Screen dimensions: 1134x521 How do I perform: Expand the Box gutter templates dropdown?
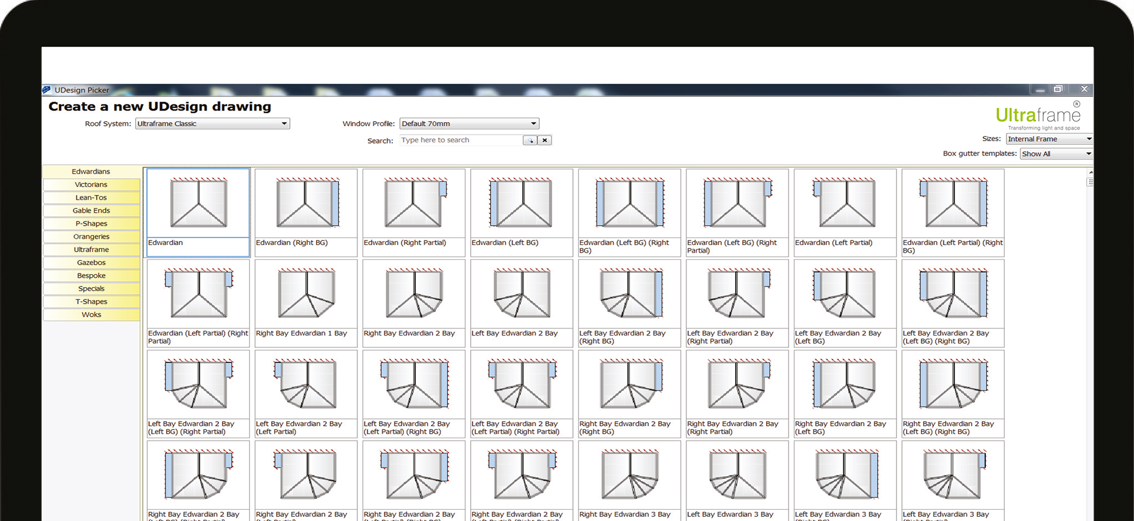click(x=1056, y=154)
